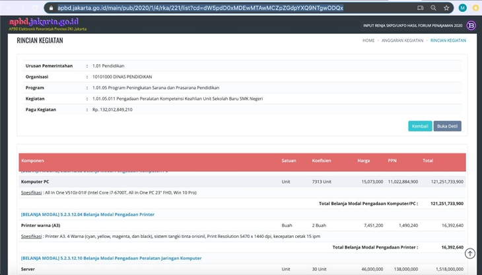Select the Printer warna (A3) row name
This screenshot has height=275, width=482.
[x=40, y=225]
